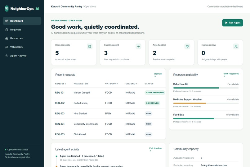
Task: Click the Resources boxes icon in sidebar
Action: pos(7,38)
